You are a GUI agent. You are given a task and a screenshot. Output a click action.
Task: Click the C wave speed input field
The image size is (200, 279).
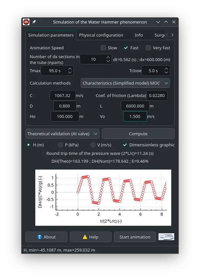63,95
